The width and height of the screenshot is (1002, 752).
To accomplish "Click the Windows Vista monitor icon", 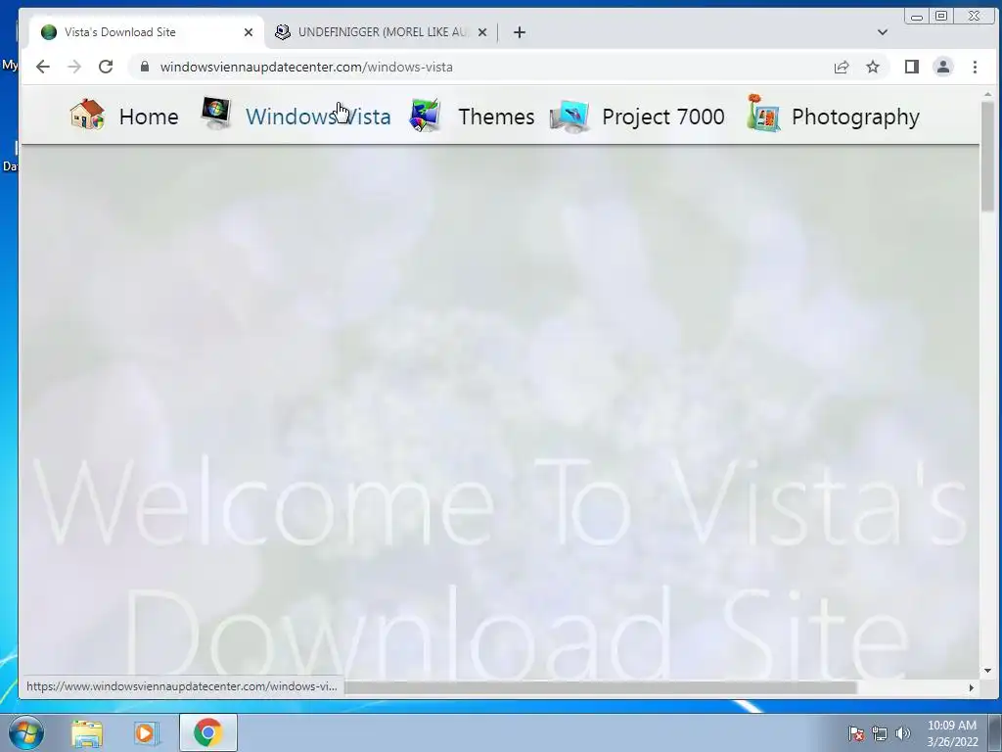I will coord(215,114).
